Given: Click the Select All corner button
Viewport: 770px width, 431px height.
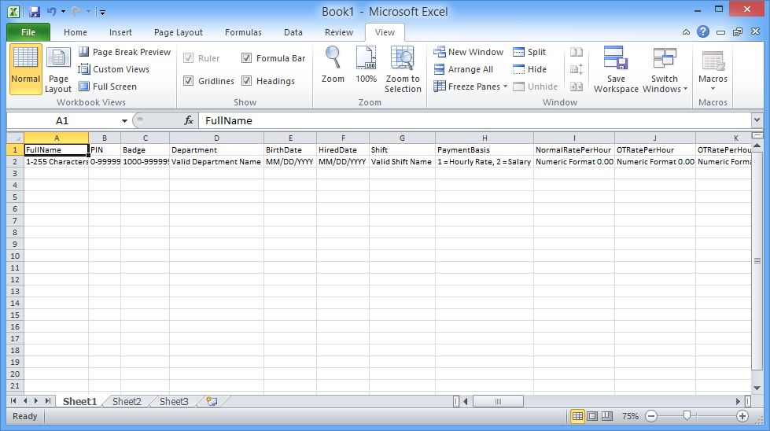Looking at the screenshot, I should (x=15, y=138).
